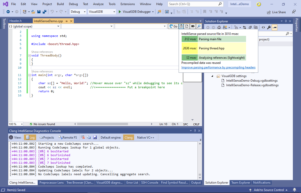This screenshot has height=193, width=301.
Task: Open the Extensions menu
Action: (128, 4)
